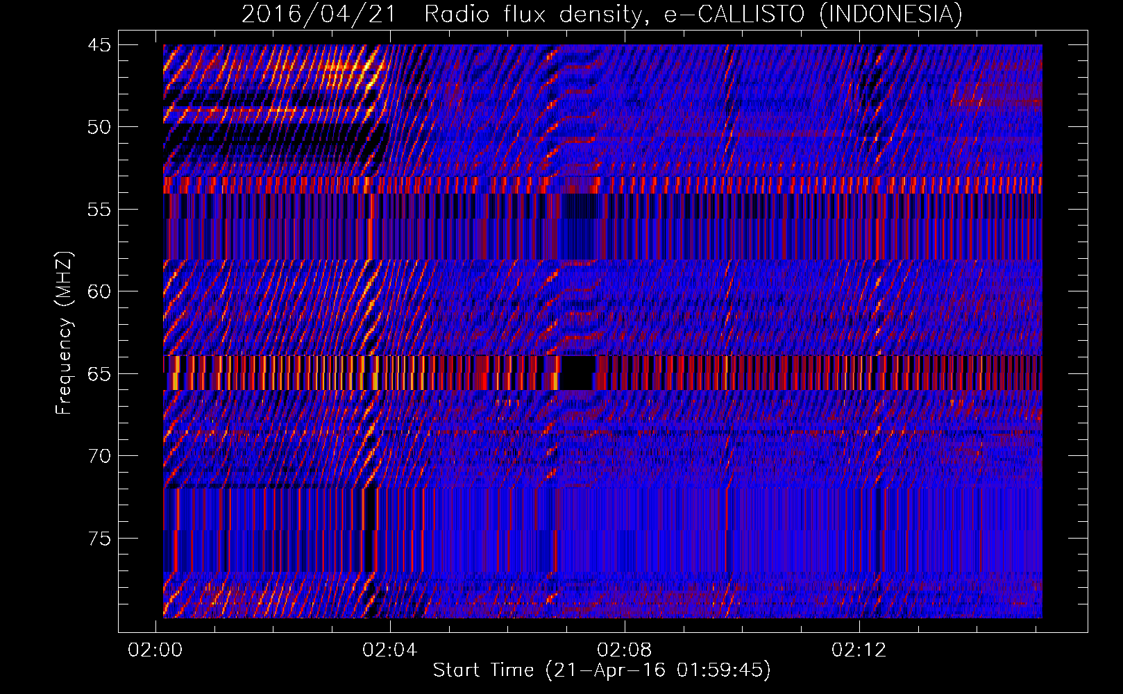
Task: Click the 'Start Time (21-Apr-16 01:59:45)' label
Action: (x=602, y=670)
